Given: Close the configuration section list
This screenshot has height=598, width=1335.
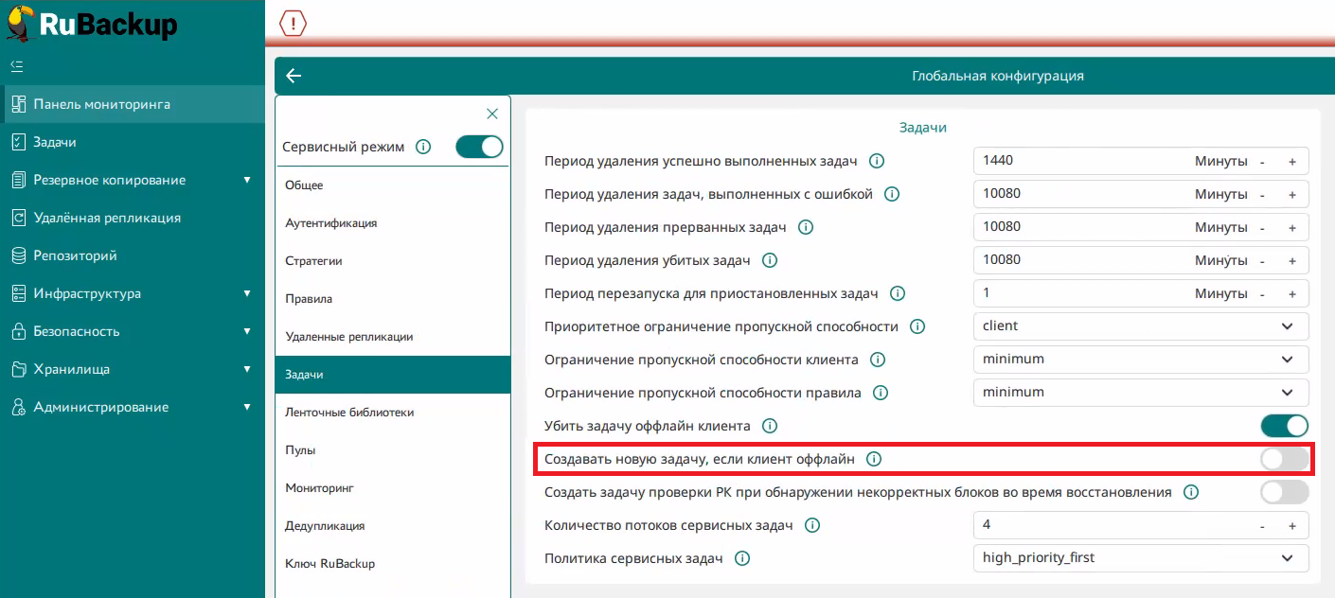Looking at the screenshot, I should pos(492,114).
